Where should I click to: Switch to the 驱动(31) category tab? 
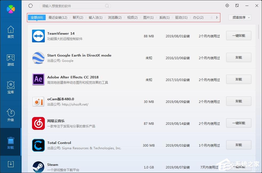click(181, 17)
